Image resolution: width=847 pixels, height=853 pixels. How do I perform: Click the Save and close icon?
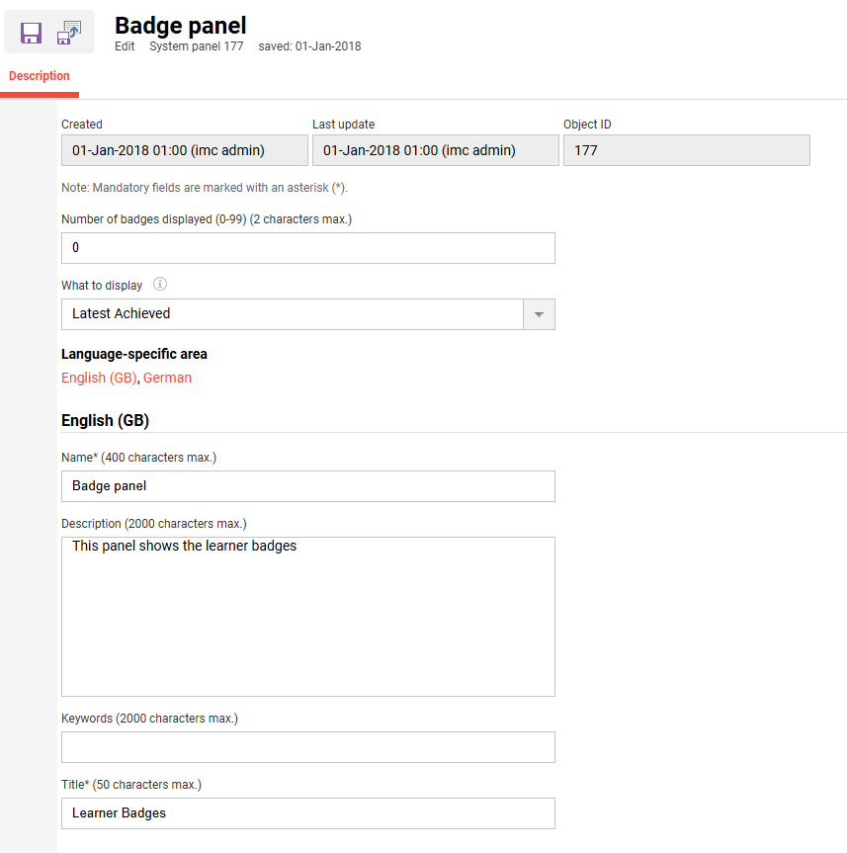(69, 33)
